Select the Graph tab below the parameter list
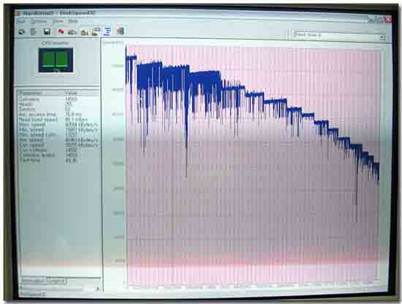The width and height of the screenshot is (402, 304). click(x=56, y=281)
